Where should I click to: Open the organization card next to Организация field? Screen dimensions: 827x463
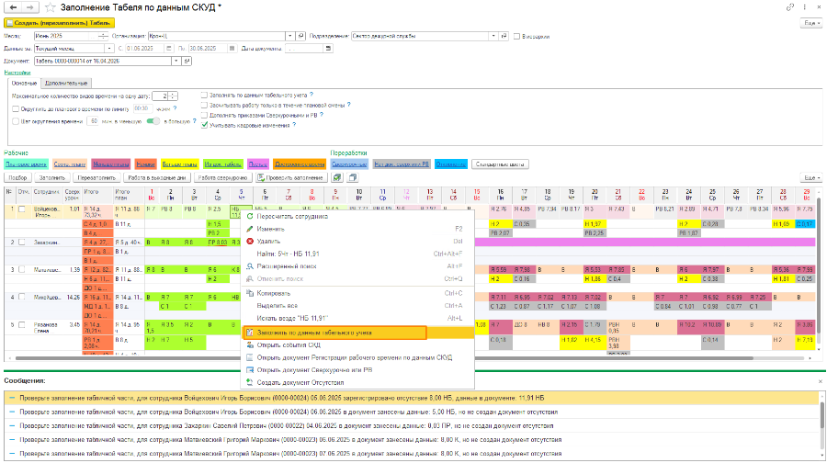click(x=300, y=36)
